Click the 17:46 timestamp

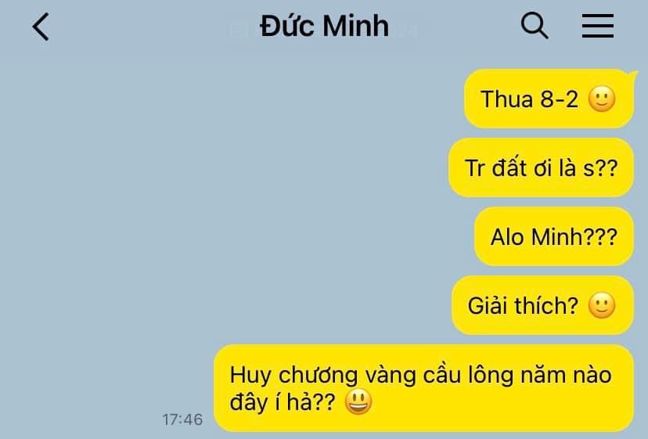(182, 419)
